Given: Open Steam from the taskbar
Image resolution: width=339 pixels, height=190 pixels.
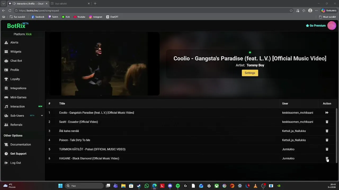Looking at the screenshot, I should (139, 186).
